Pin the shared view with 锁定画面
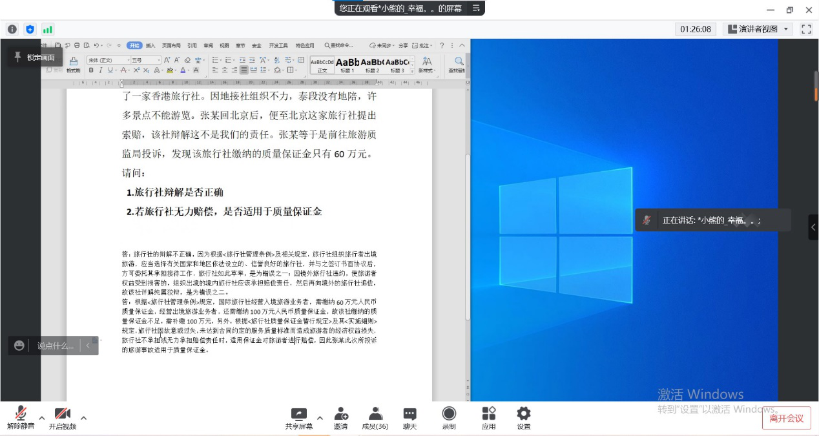The height and width of the screenshot is (436, 819). click(x=35, y=57)
